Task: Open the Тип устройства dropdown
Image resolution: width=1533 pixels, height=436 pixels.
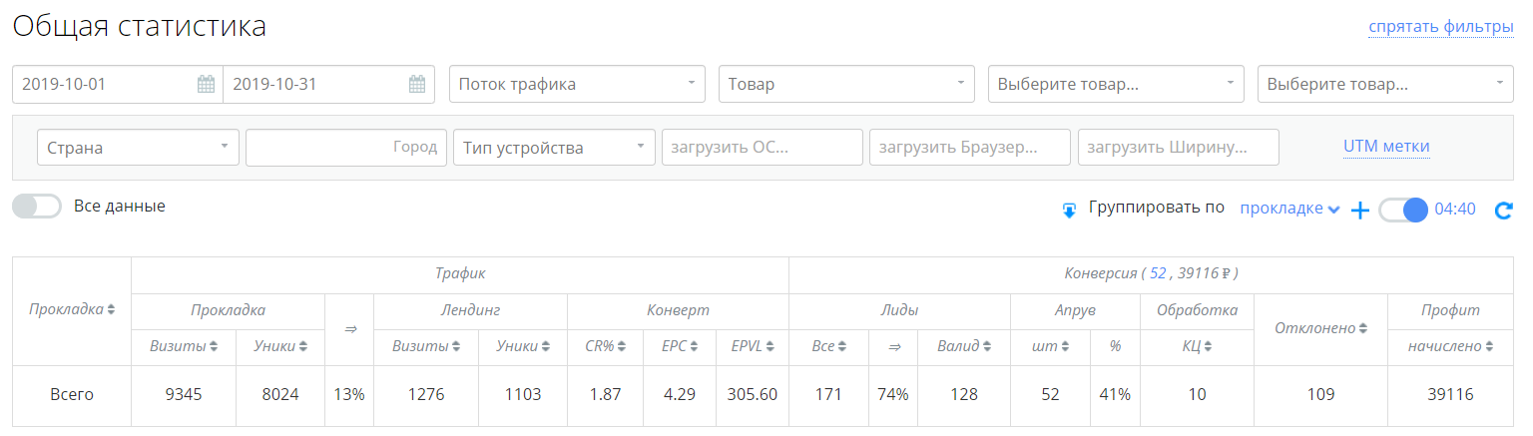Action: pos(554,148)
